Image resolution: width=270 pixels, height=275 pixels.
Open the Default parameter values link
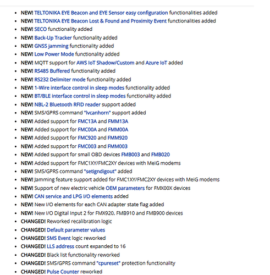pyautogui.click(x=76, y=230)
